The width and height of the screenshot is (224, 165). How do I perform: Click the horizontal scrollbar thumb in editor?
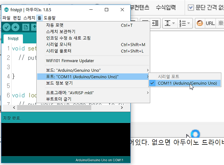coord(54,108)
